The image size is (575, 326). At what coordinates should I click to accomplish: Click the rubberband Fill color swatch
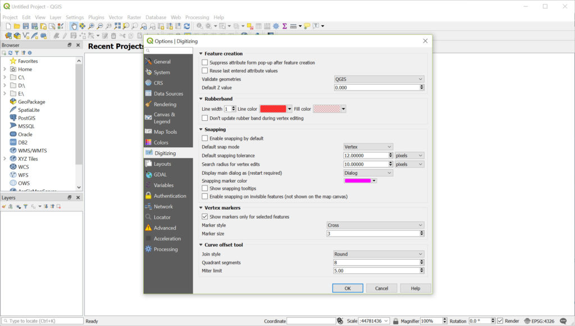point(327,109)
